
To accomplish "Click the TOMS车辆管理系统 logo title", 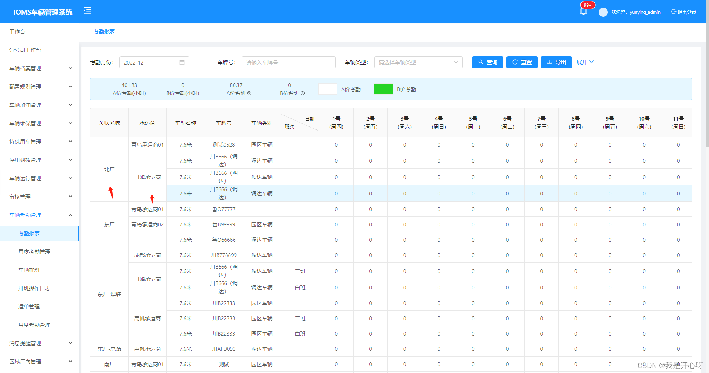I will 42,12.
